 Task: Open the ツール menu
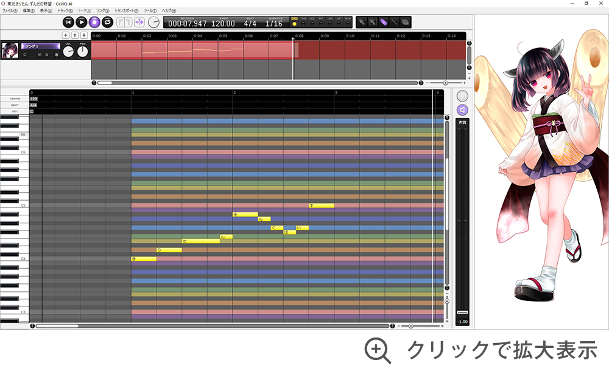point(150,11)
